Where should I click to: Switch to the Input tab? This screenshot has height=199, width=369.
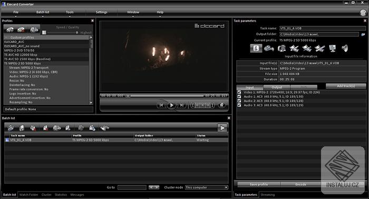coord(250,87)
